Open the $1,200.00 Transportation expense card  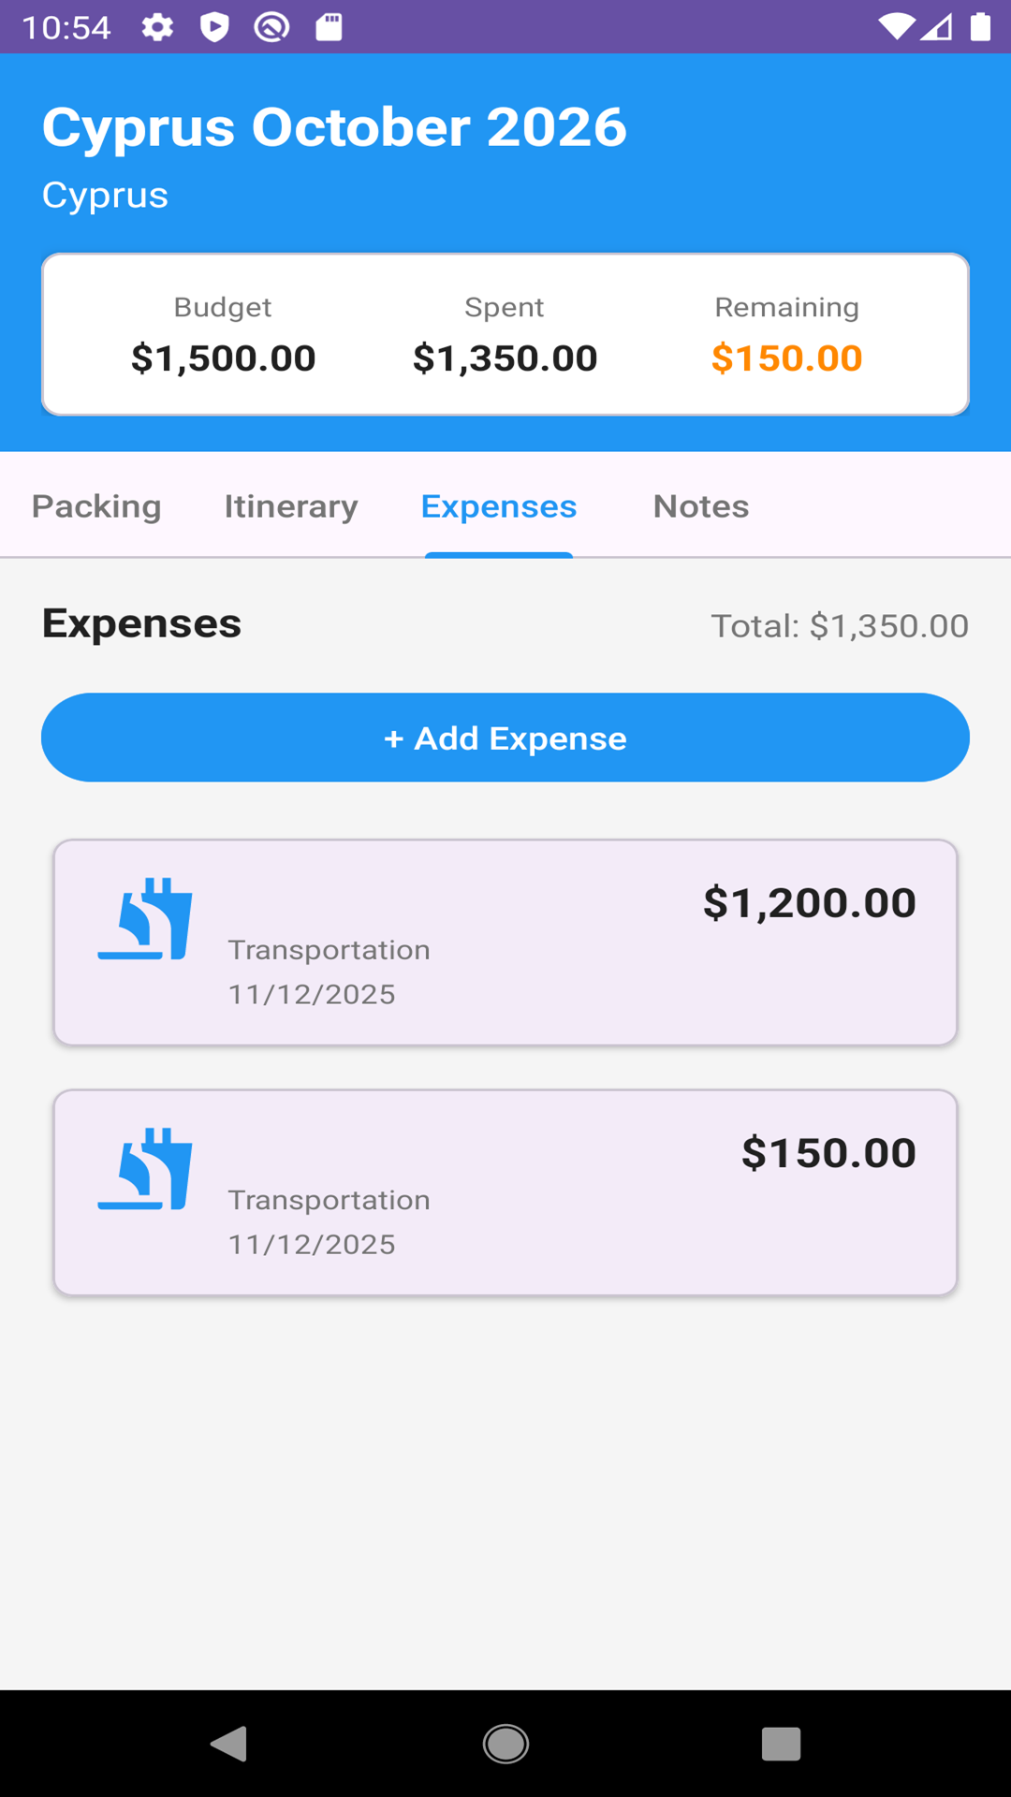[505, 942]
